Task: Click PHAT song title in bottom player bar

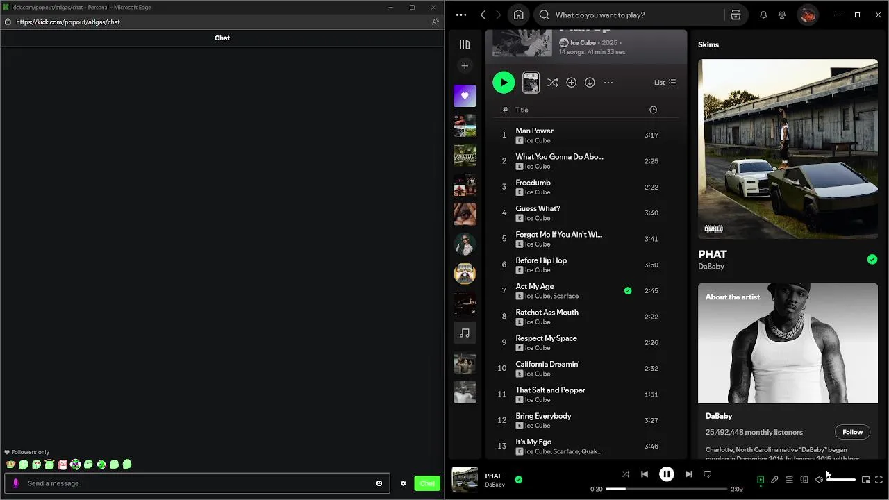Action: click(493, 476)
